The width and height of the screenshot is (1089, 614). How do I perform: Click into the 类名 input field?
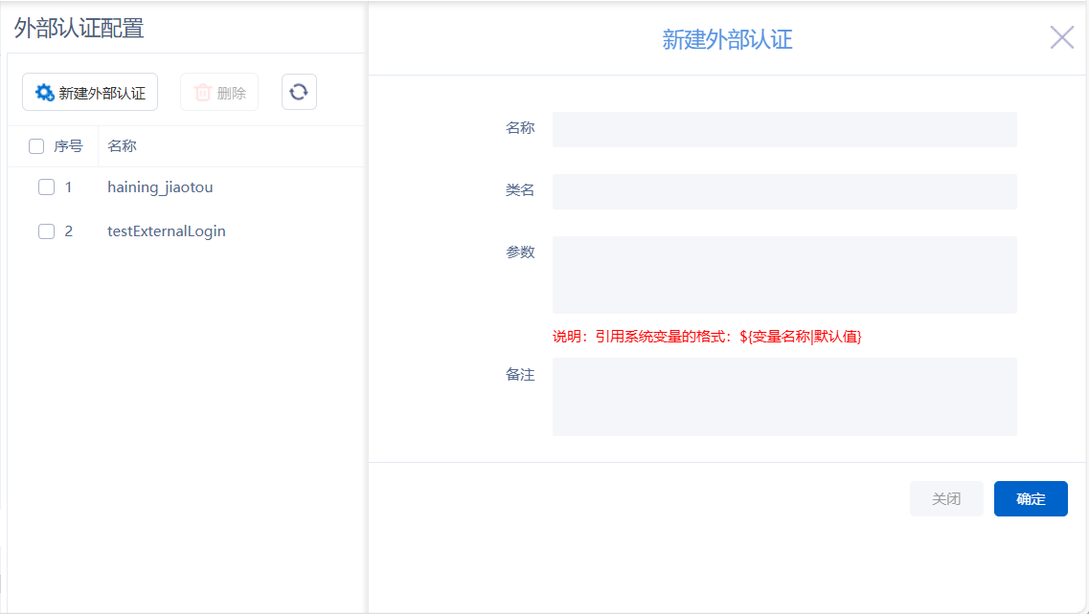[x=783, y=191]
